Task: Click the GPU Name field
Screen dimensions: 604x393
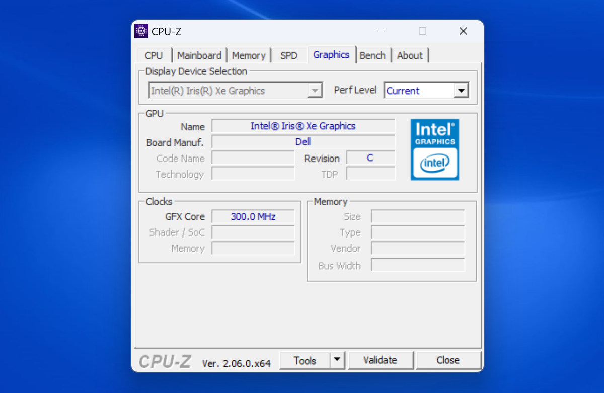Action: click(x=303, y=126)
